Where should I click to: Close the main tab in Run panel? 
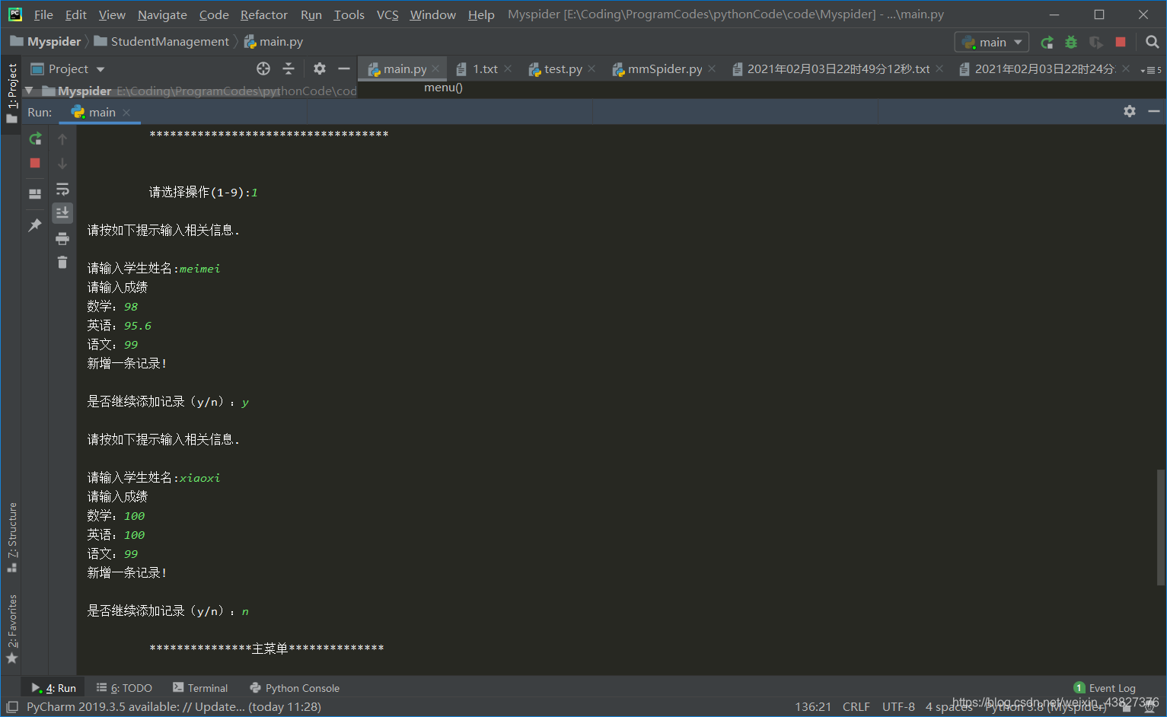click(126, 113)
